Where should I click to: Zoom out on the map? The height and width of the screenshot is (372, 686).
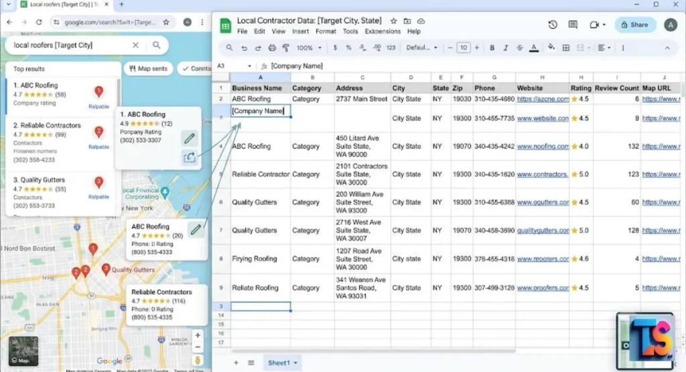pos(198,347)
